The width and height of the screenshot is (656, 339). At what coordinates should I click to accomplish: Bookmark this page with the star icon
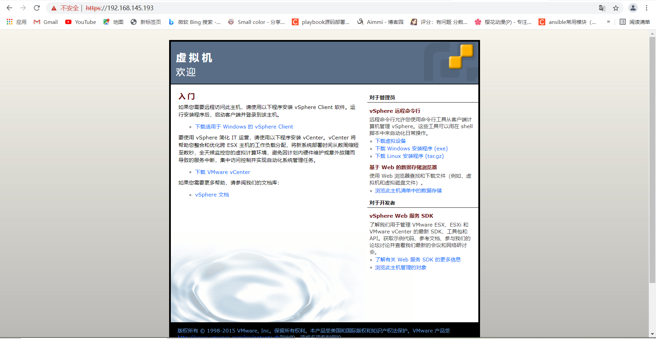616,8
